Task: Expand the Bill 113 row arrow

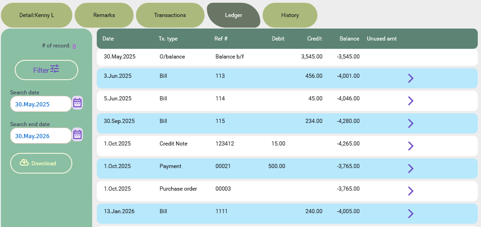Action: (411, 78)
